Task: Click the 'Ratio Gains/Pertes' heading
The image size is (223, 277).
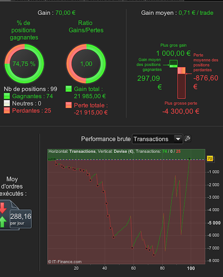Action: point(86,27)
